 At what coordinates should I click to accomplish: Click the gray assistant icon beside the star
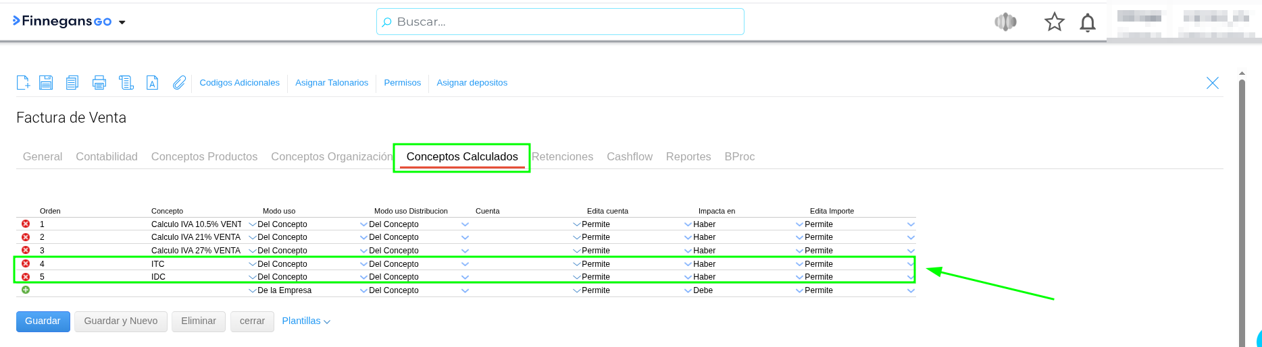(1006, 22)
